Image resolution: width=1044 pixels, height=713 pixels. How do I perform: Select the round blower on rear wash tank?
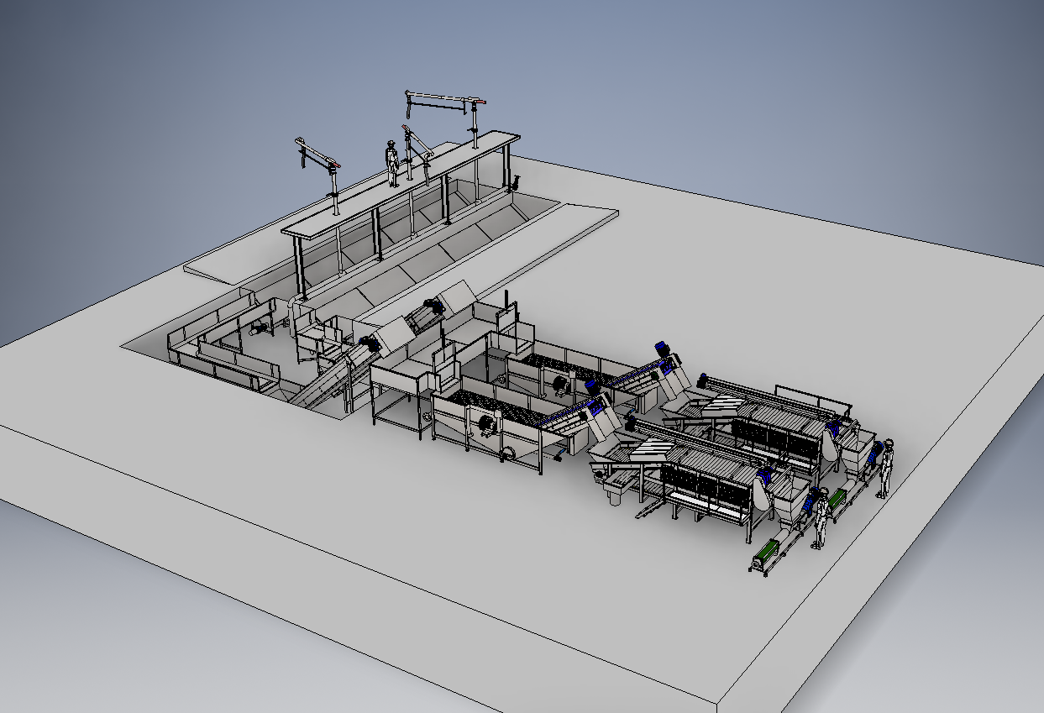pos(556,385)
